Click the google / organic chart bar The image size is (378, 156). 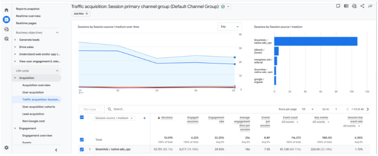275,81
